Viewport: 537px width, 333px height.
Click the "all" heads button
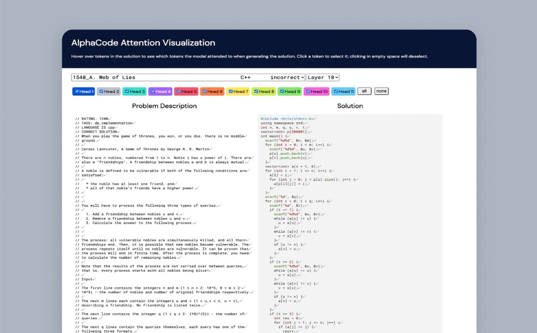point(364,91)
